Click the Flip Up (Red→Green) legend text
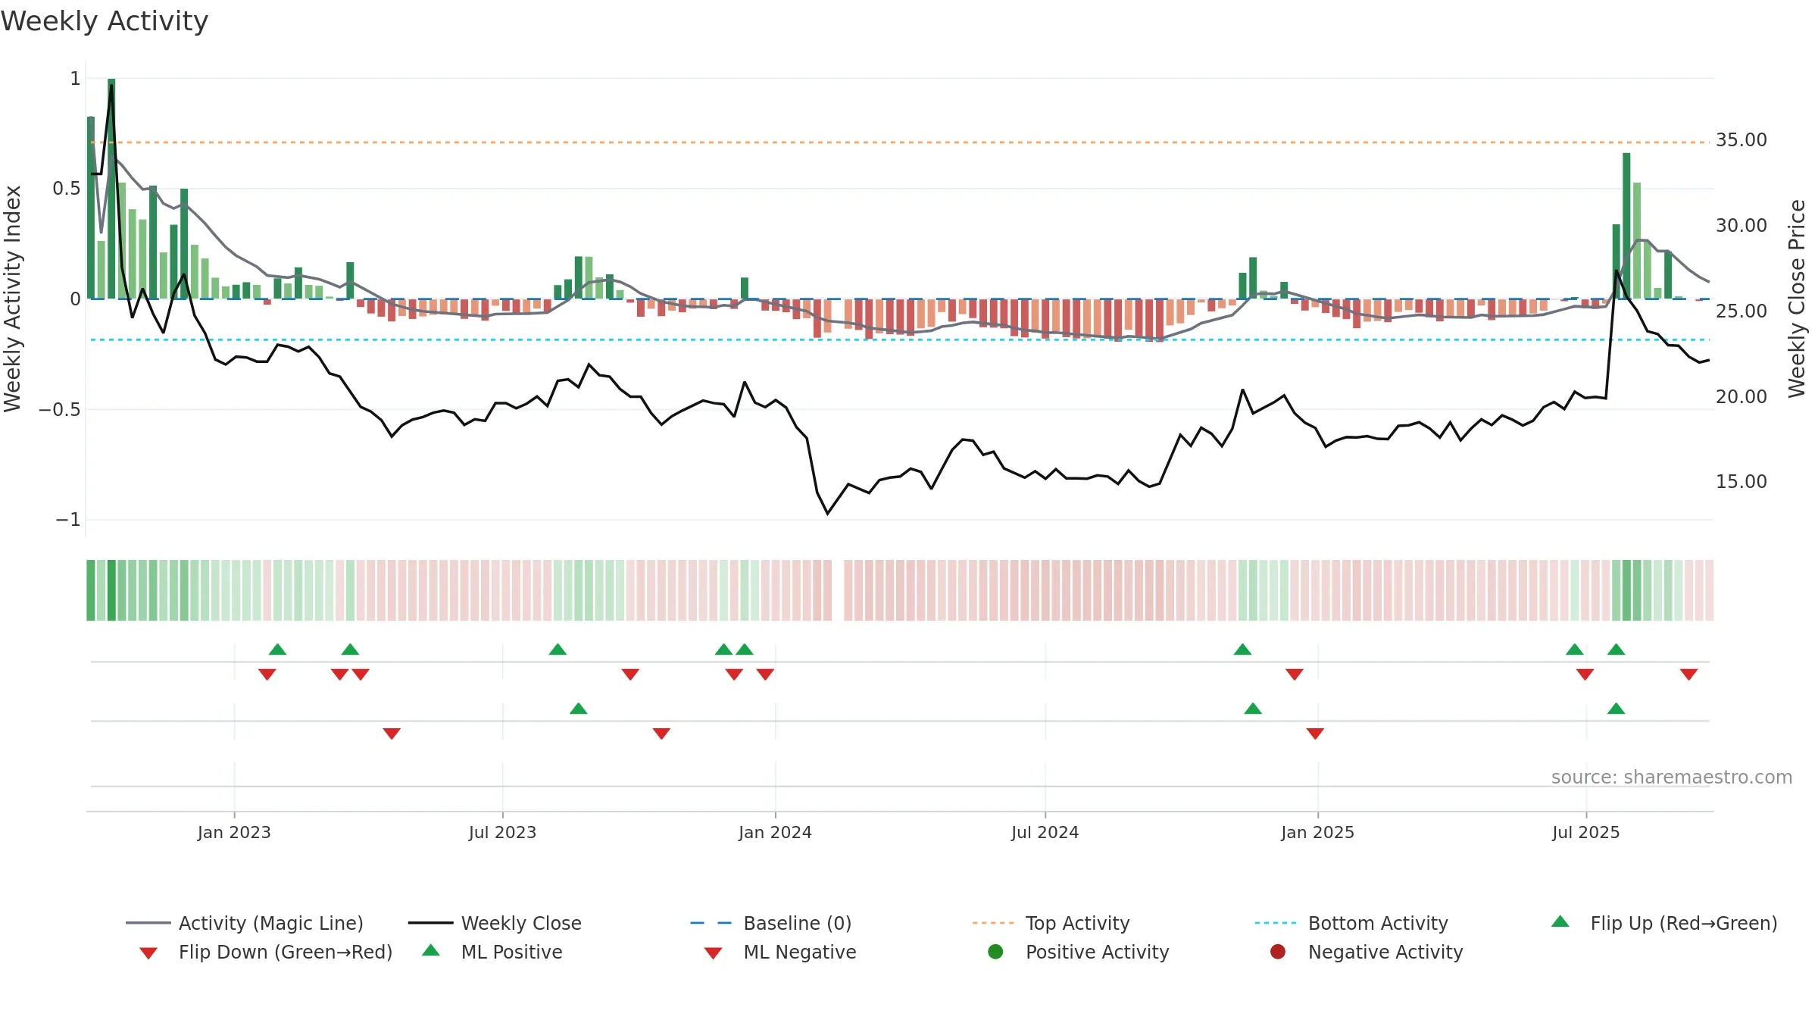Screen dimensions: 1818x1023 click(1683, 923)
